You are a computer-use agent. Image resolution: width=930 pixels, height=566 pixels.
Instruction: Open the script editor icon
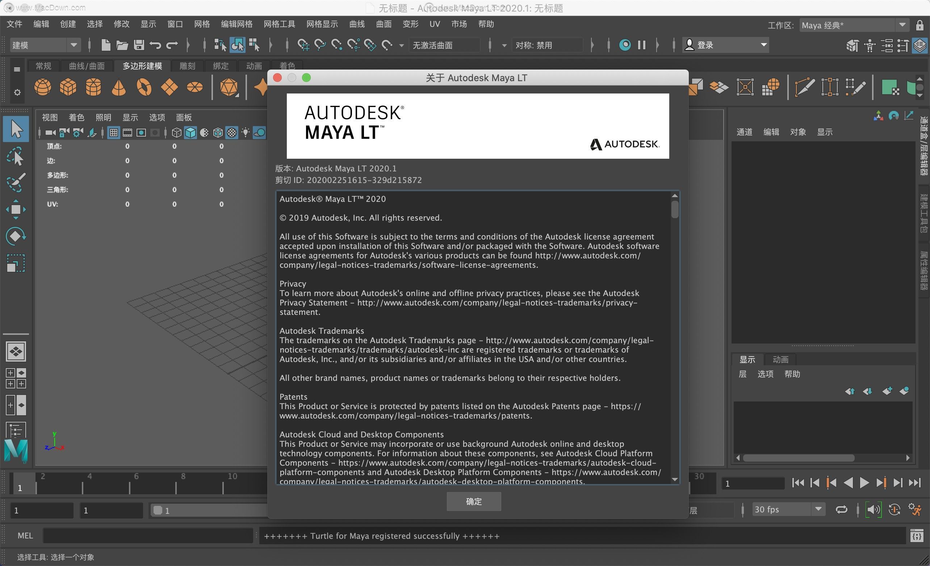(917, 536)
